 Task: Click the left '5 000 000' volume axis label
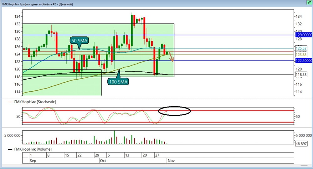(13, 136)
